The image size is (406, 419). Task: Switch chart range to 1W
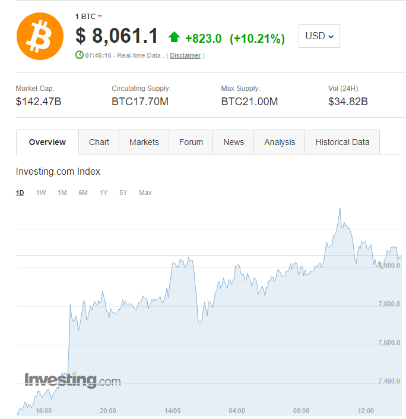click(x=41, y=193)
